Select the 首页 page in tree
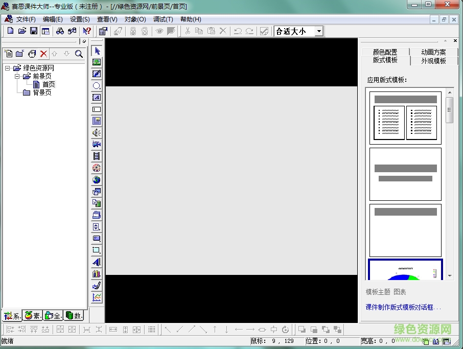 (x=49, y=84)
